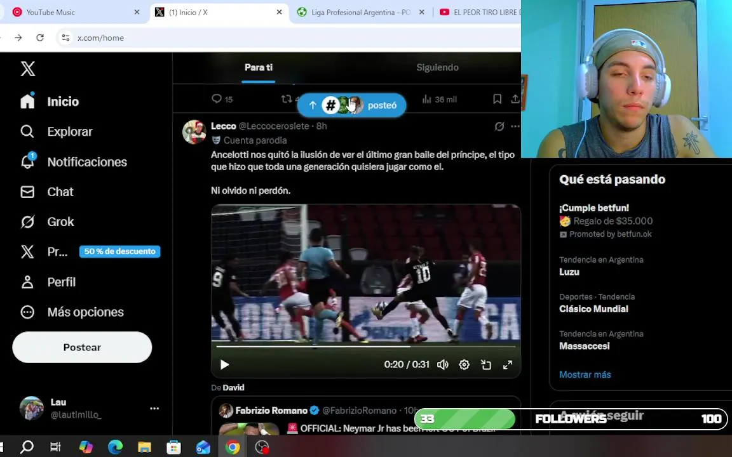
Task: Switch to Liga Profesional Argentina tab
Action: 360,12
